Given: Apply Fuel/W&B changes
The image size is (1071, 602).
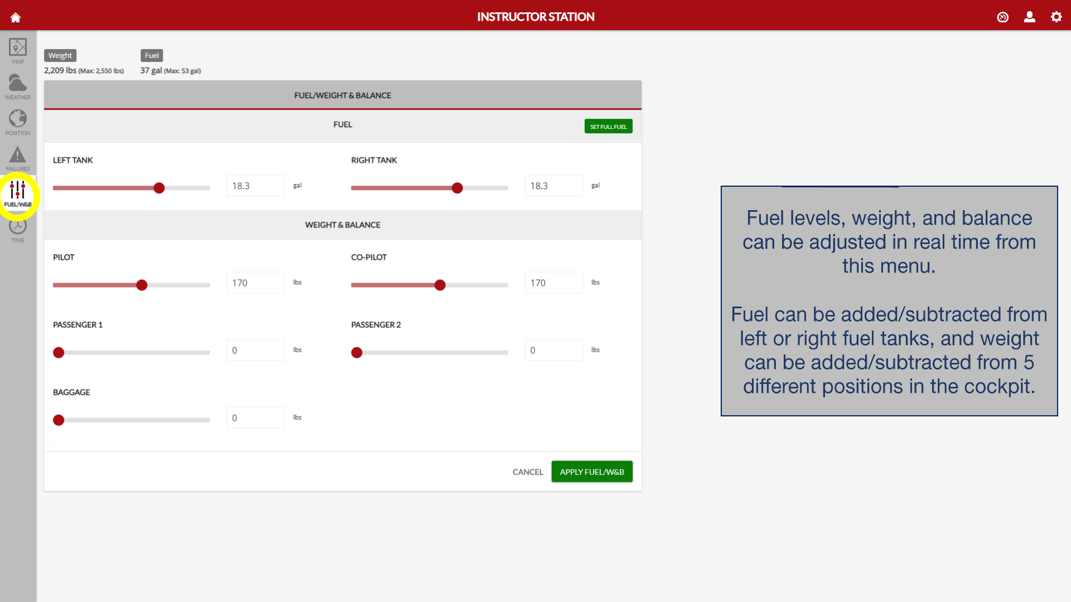Looking at the screenshot, I should (592, 472).
